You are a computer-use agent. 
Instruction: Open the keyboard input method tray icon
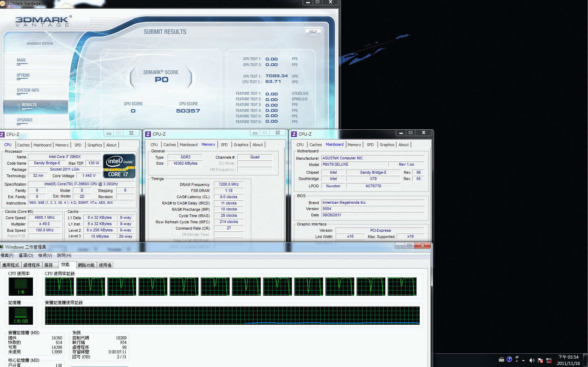coord(502,360)
